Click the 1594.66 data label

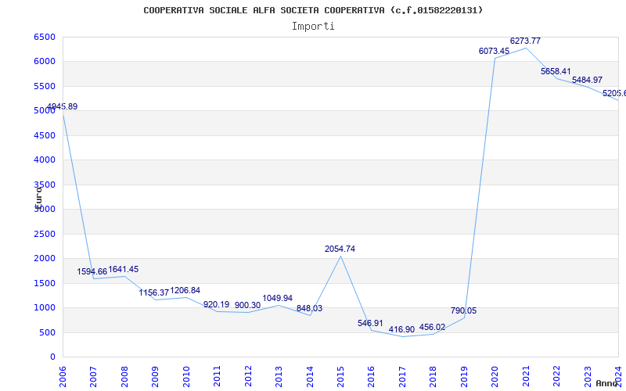(x=92, y=271)
